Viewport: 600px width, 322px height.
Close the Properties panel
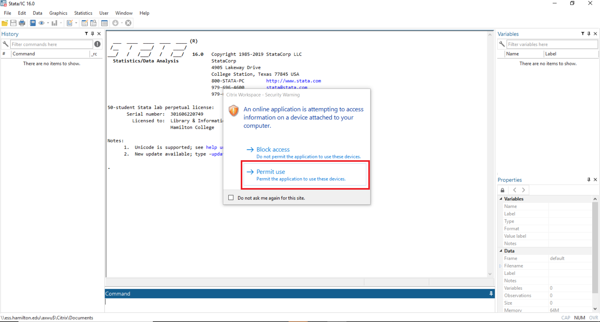[595, 180]
